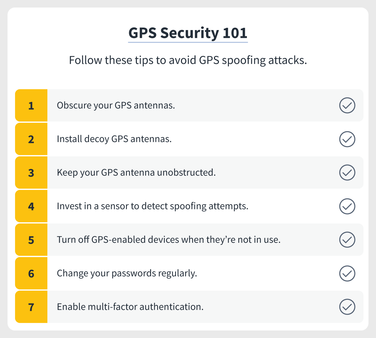Select yellow number 7 badge

[31, 307]
